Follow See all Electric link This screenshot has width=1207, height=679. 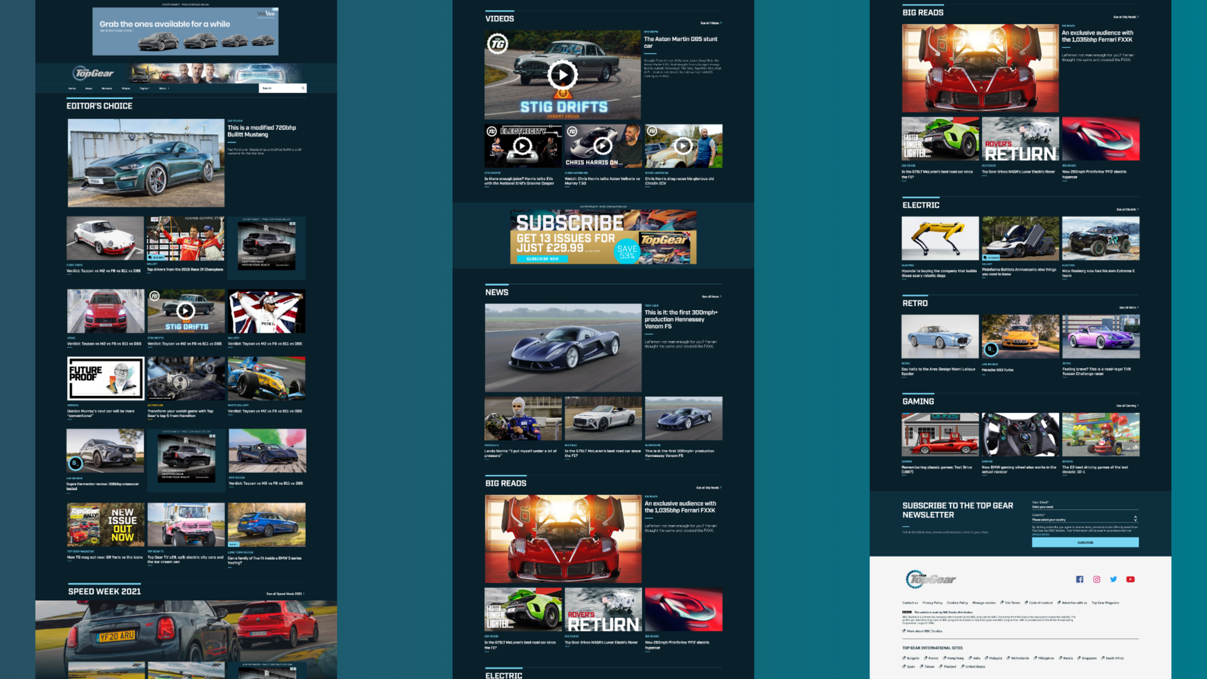pos(1128,210)
